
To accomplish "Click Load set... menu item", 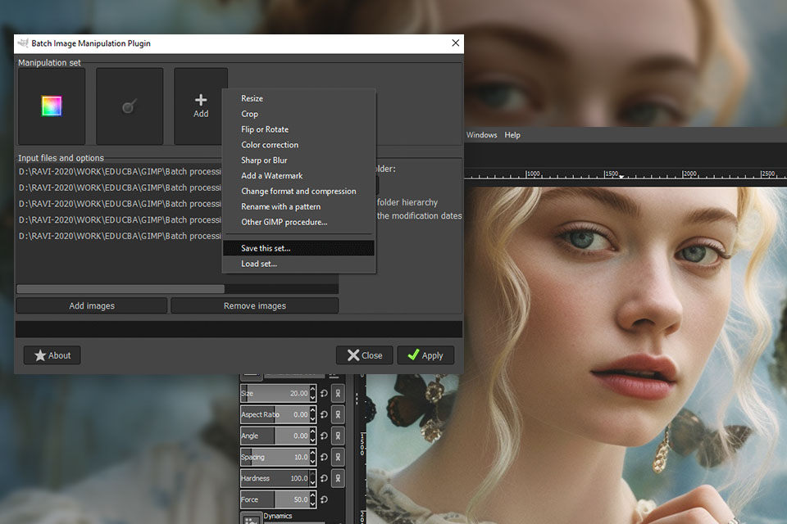I will [x=298, y=264].
